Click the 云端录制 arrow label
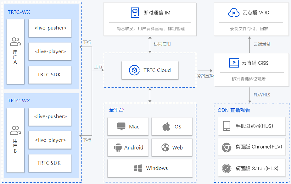 (x=262, y=44)
